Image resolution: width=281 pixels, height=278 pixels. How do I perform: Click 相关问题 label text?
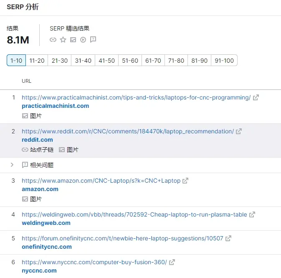pos(42,165)
